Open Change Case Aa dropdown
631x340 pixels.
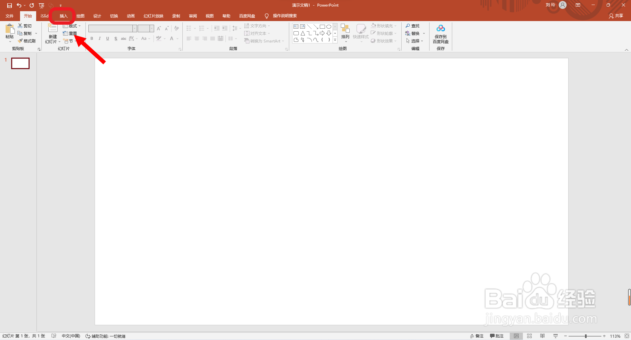[x=146, y=39]
